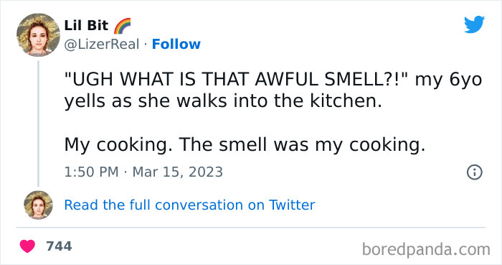Click the @LizerReal handle
Screen dimensions: 502x265
(x=102, y=45)
